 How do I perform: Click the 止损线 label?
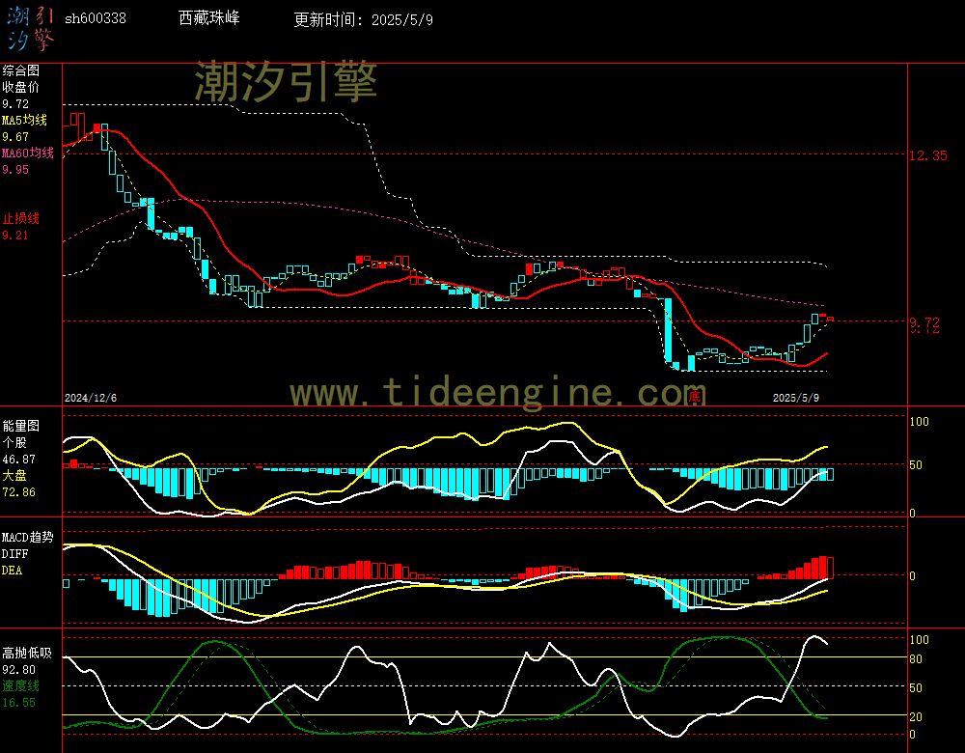pyautogui.click(x=21, y=218)
